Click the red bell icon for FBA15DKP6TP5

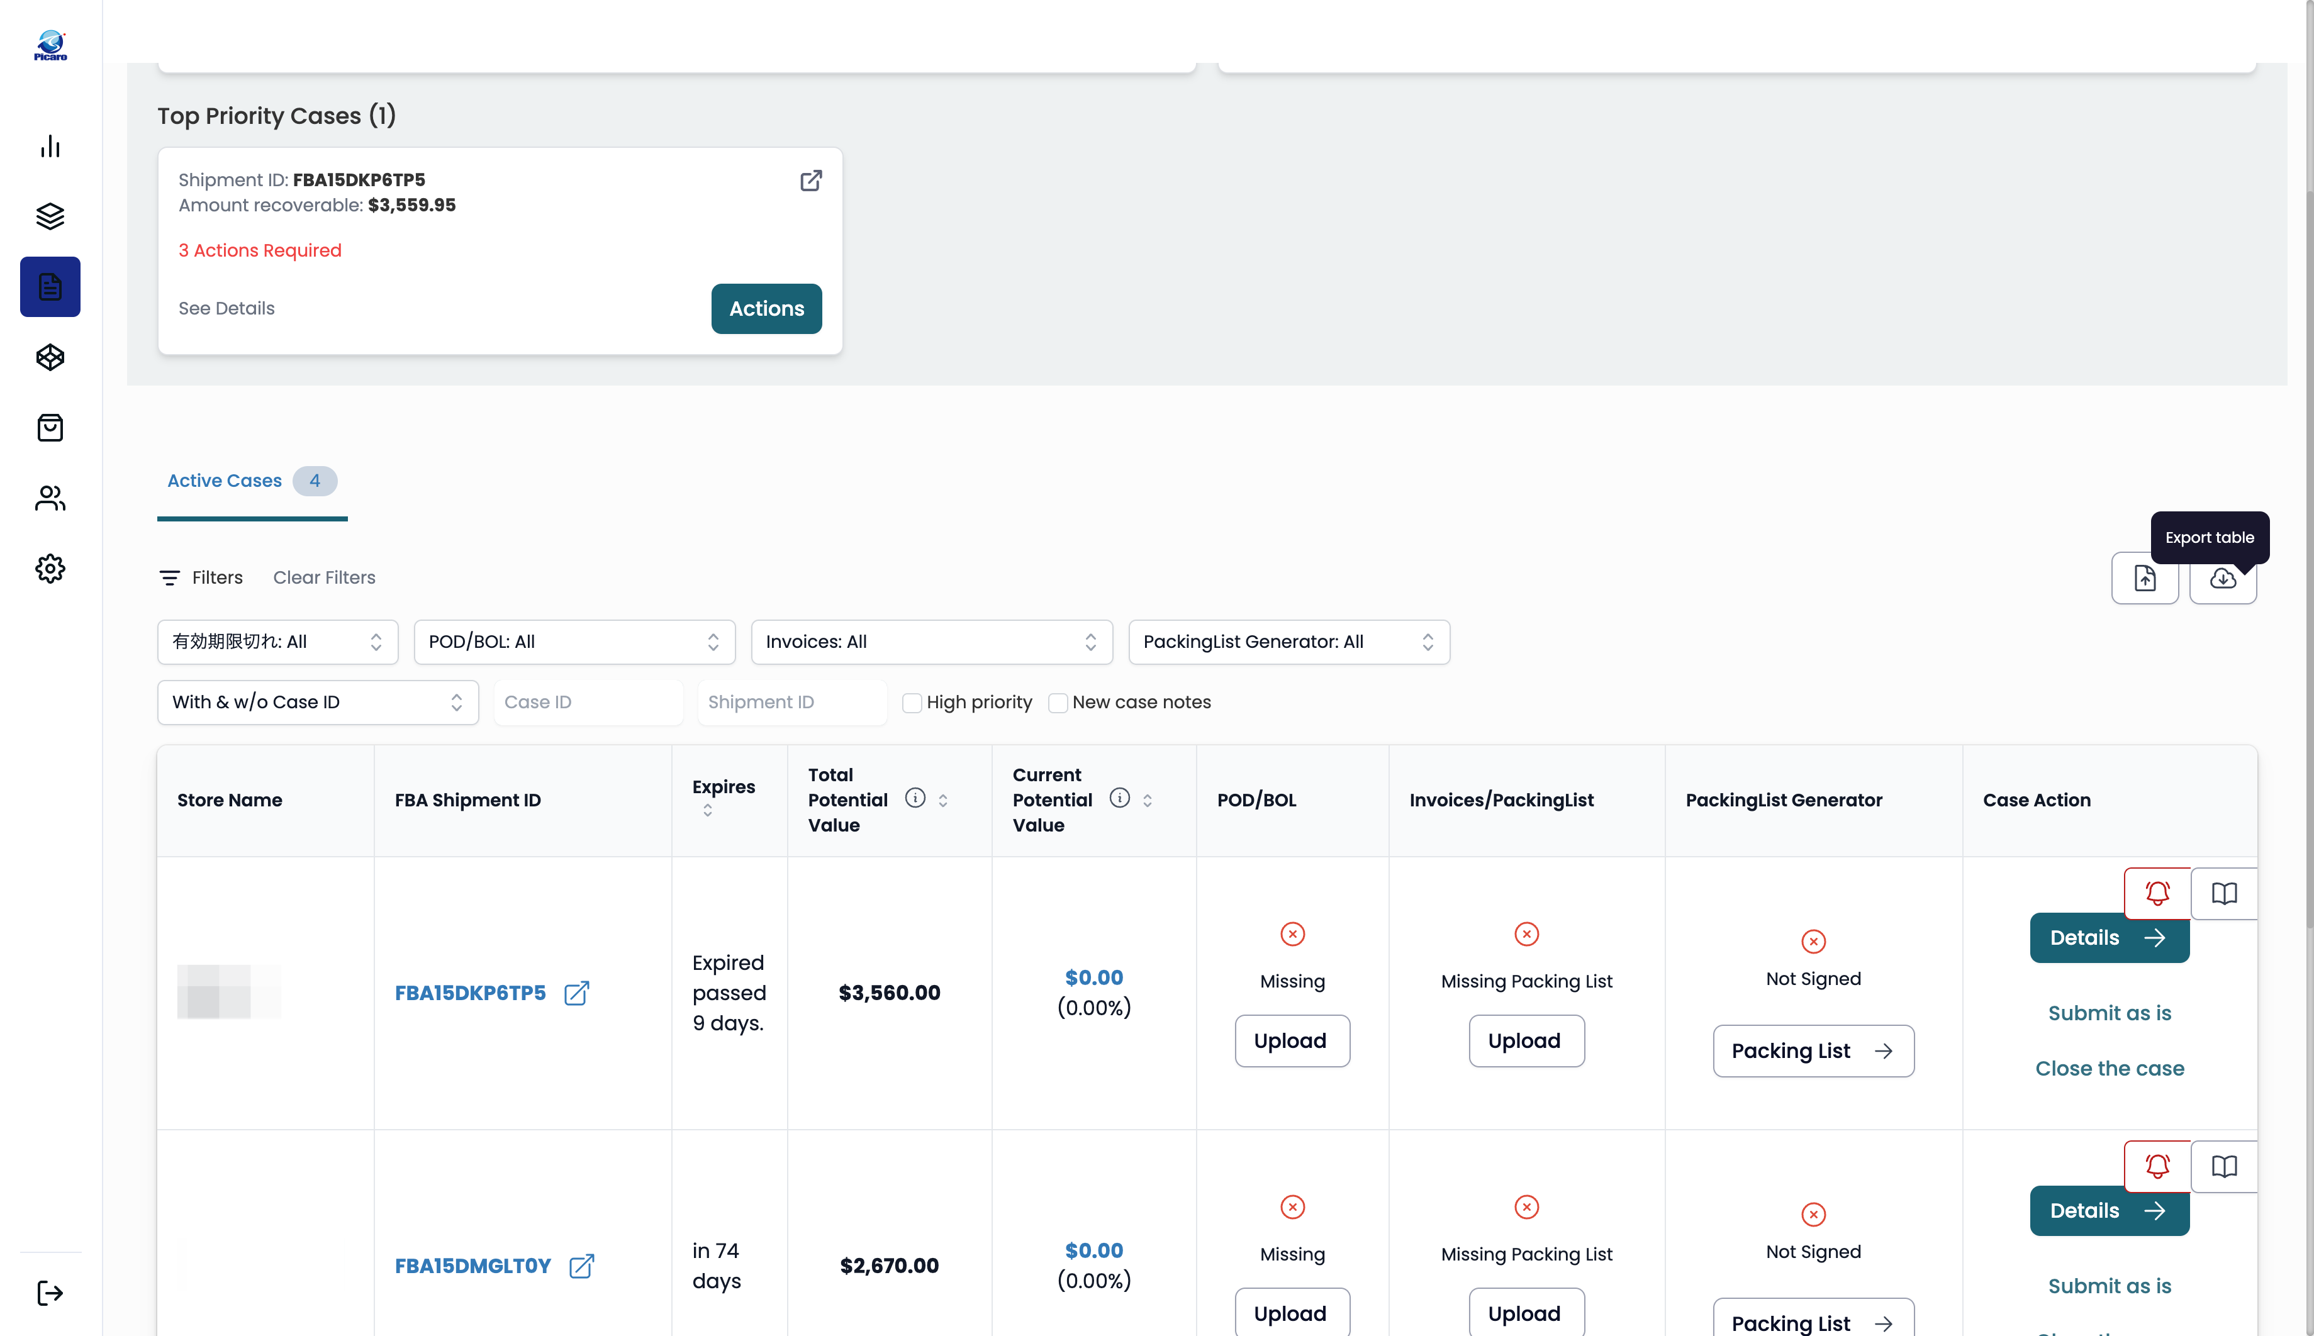point(2157,893)
